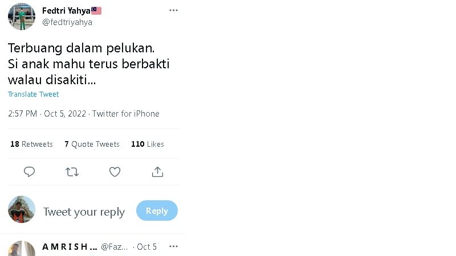
Task: Like the tweet with heart icon
Action: (115, 172)
